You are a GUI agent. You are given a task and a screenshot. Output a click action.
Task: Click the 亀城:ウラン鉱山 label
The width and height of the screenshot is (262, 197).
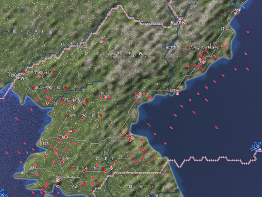coord(49,88)
